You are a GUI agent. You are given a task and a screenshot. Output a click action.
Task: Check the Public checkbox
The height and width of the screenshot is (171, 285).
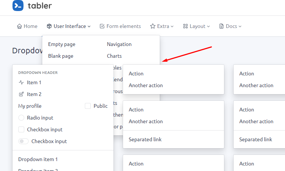tap(88, 106)
